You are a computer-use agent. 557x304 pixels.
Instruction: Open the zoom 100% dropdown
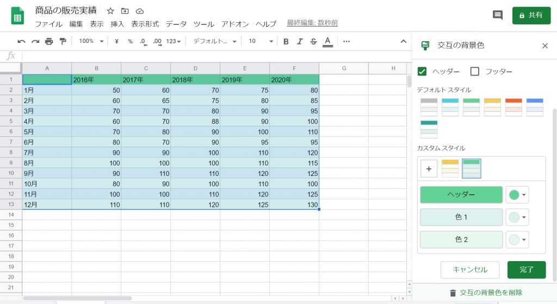[91, 41]
